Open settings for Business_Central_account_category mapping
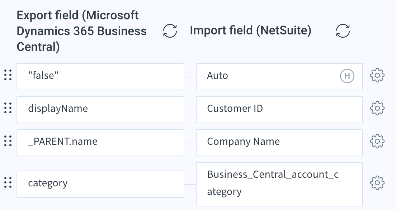 tap(377, 183)
